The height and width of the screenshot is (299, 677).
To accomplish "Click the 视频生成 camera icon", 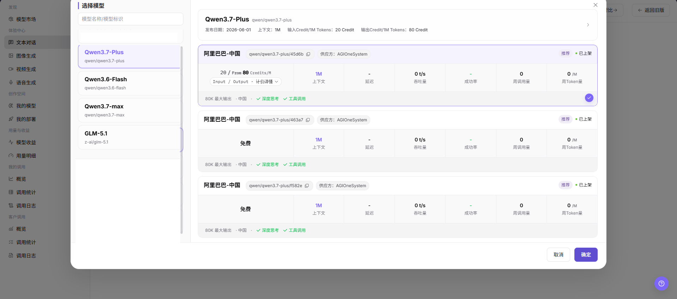I will click(11, 69).
